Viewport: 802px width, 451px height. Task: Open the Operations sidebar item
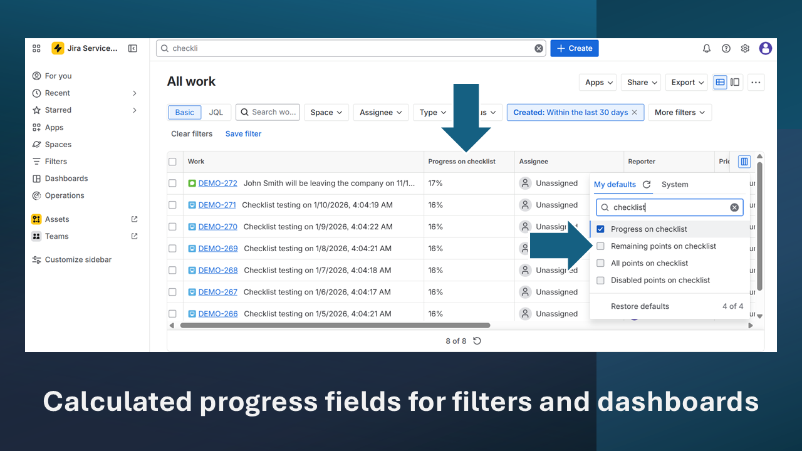64,195
